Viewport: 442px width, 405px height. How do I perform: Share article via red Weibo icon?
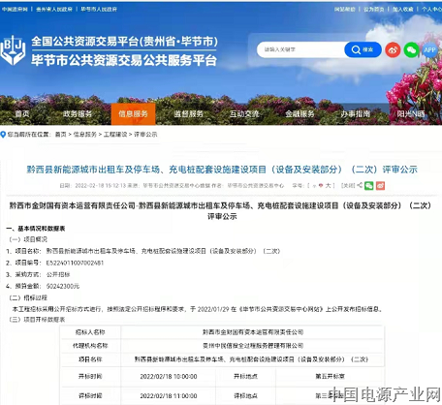point(380,186)
